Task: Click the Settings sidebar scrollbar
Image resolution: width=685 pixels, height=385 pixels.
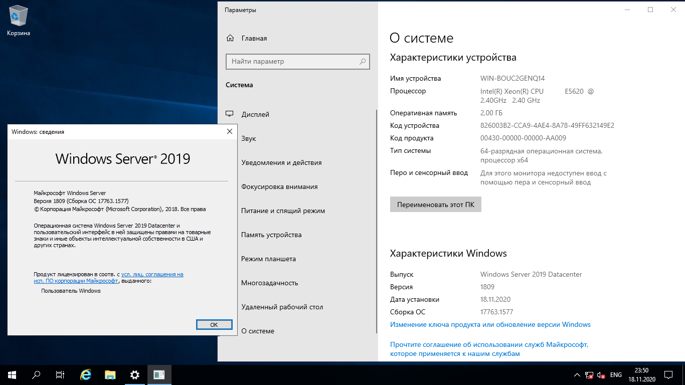Action: pyautogui.click(x=377, y=222)
